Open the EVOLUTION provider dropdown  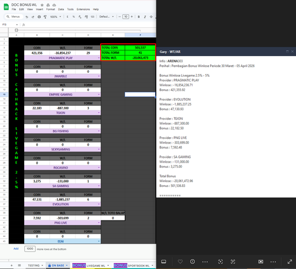tap(99, 205)
